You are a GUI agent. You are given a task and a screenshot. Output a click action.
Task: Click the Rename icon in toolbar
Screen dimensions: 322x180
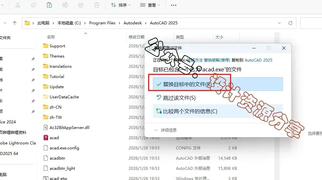click(65, 5)
